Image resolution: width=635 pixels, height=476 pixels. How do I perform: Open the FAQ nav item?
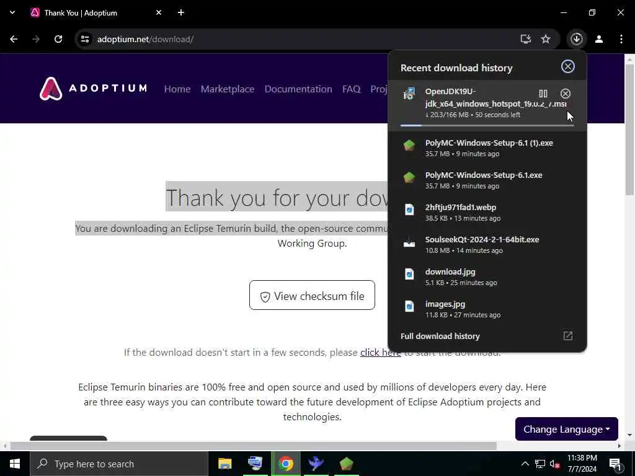[351, 89]
